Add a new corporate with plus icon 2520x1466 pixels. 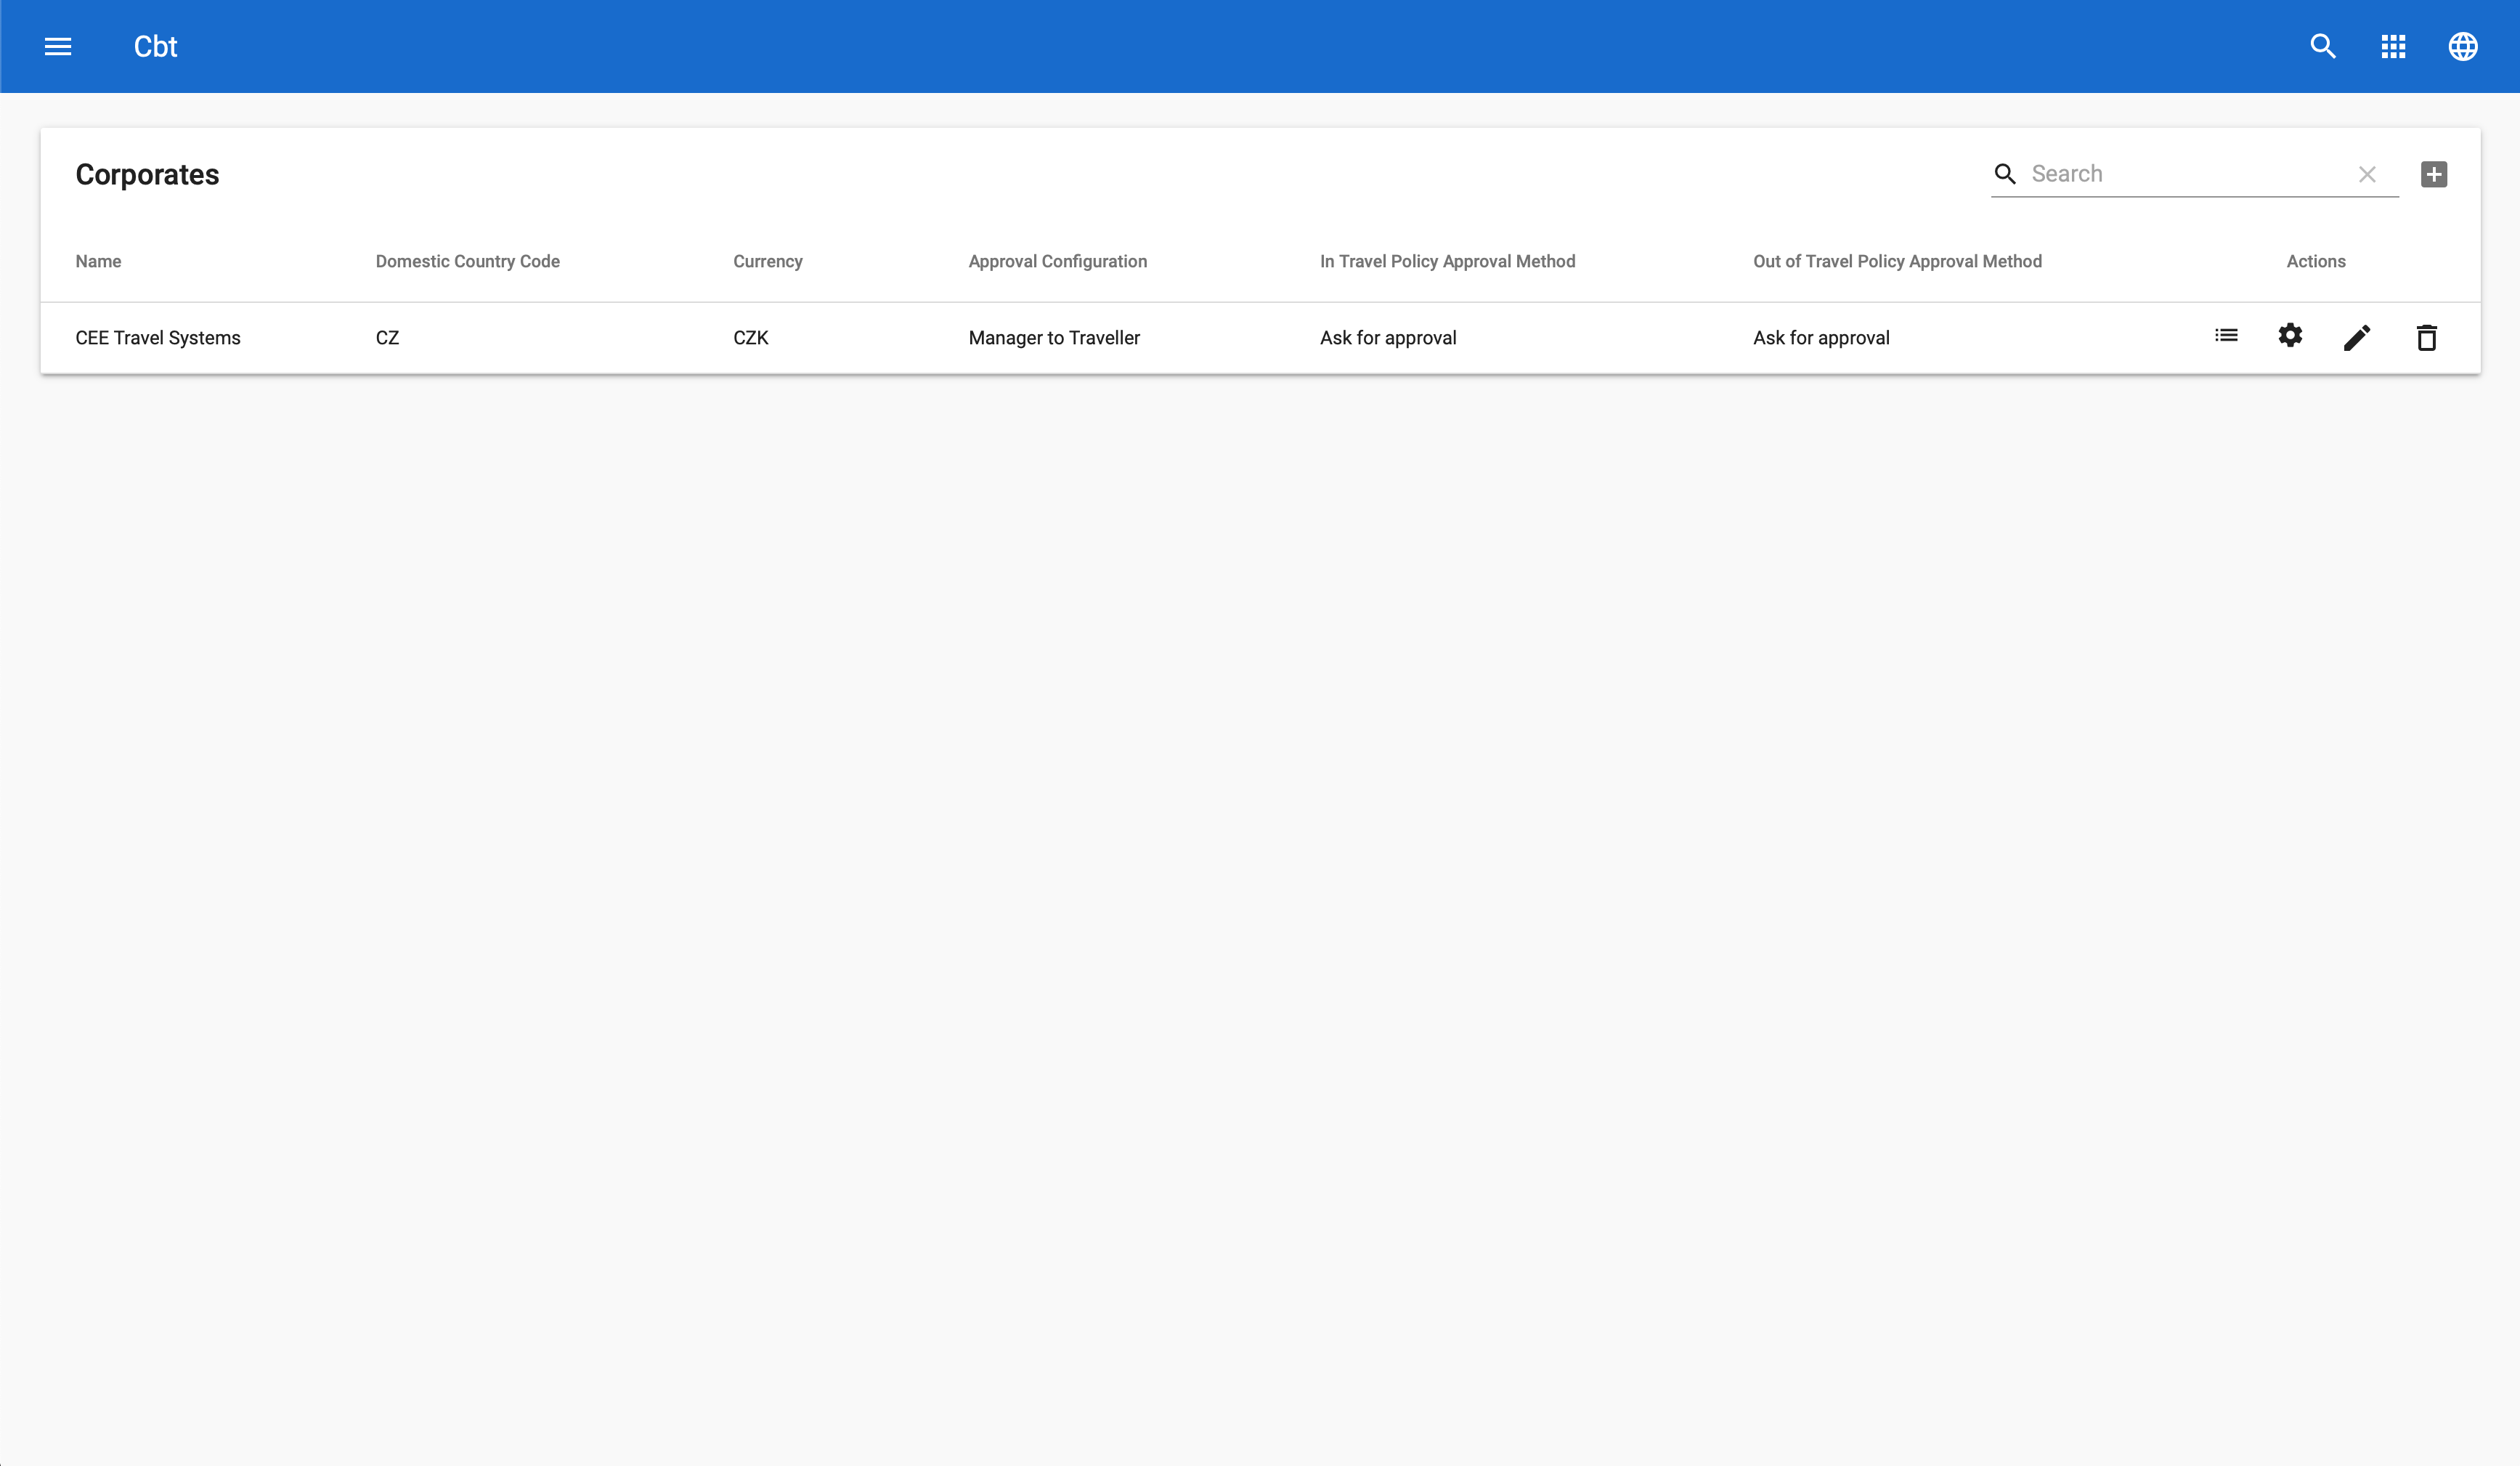click(x=2434, y=174)
